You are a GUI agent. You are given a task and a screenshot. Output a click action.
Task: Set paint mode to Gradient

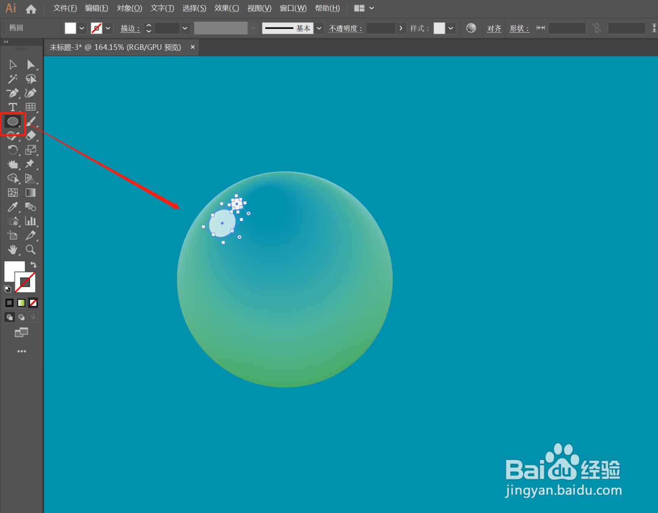pos(21,303)
